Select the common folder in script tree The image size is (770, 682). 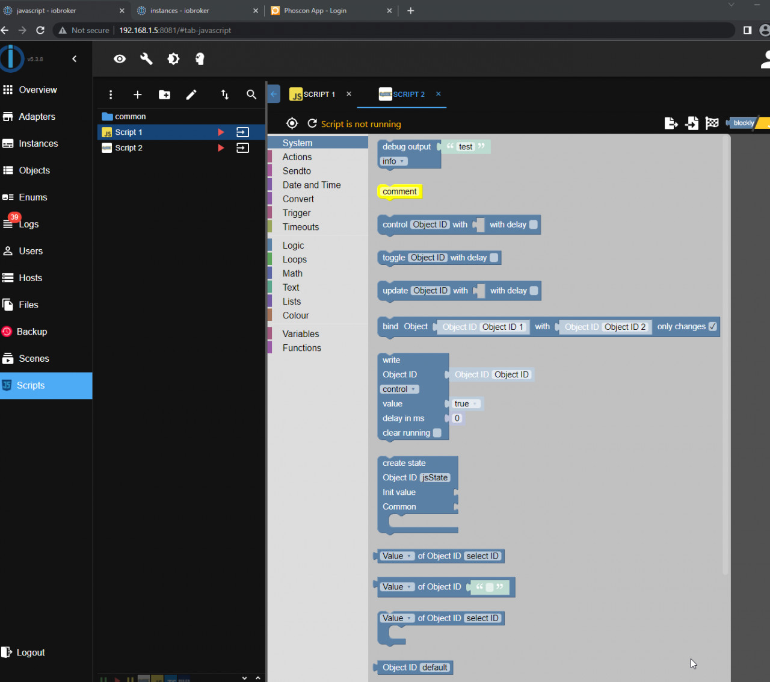pos(130,117)
